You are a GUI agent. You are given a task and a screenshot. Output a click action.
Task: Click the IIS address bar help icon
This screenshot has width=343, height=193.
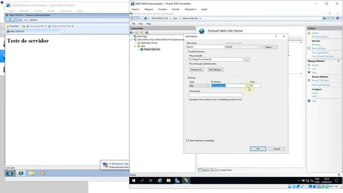338,18
